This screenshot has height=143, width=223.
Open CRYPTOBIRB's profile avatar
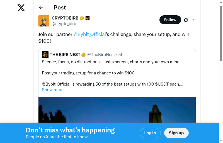tap(44, 21)
